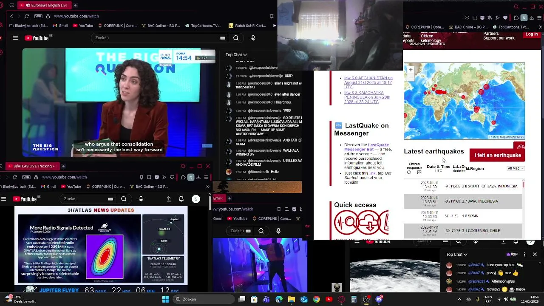544x306 pixels.
Task: Click search magnifier in middle YouTube window
Action: (x=261, y=231)
